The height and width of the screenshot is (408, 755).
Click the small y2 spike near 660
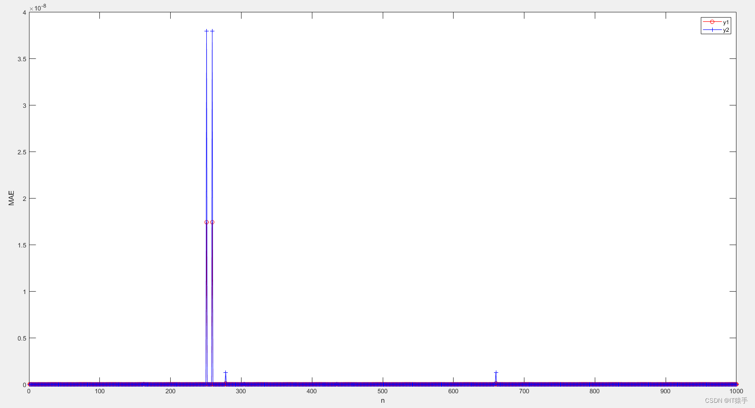pyautogui.click(x=496, y=373)
